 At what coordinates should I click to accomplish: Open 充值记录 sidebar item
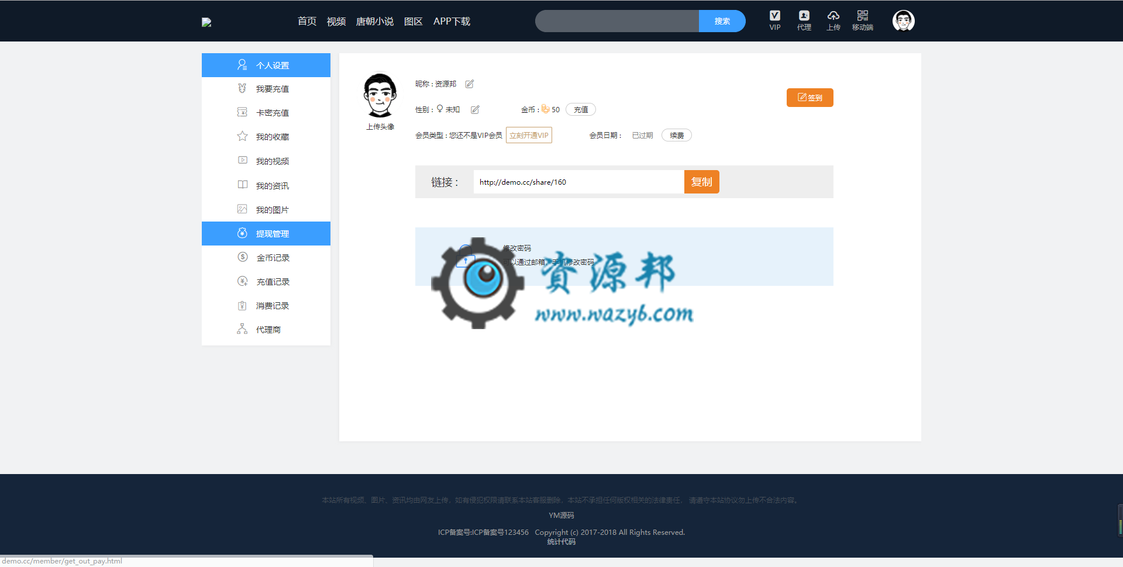pyautogui.click(x=266, y=282)
